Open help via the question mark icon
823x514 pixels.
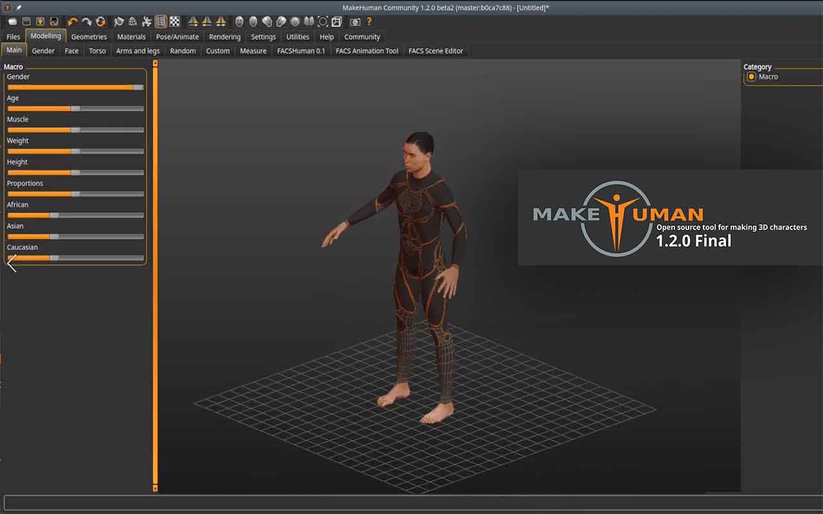click(x=368, y=21)
